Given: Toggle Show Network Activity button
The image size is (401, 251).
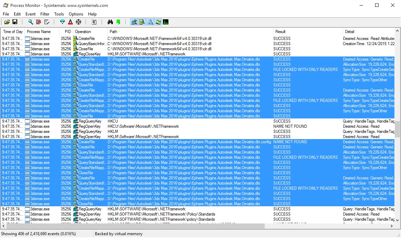Looking at the screenshot, I should click(150, 22).
